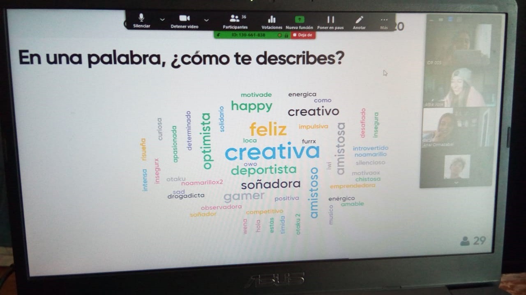The image size is (526, 295).
Task: Expand video strip with bottom chevron arrow
Action: pos(456,182)
